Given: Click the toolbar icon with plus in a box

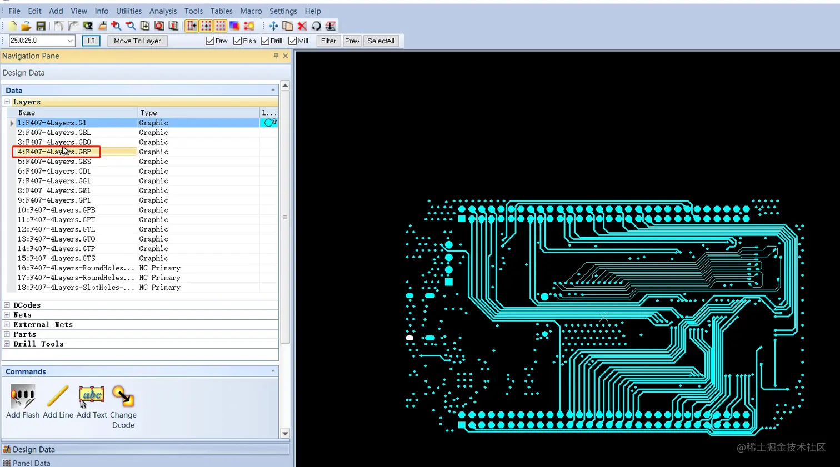Looking at the screenshot, I should tap(145, 26).
